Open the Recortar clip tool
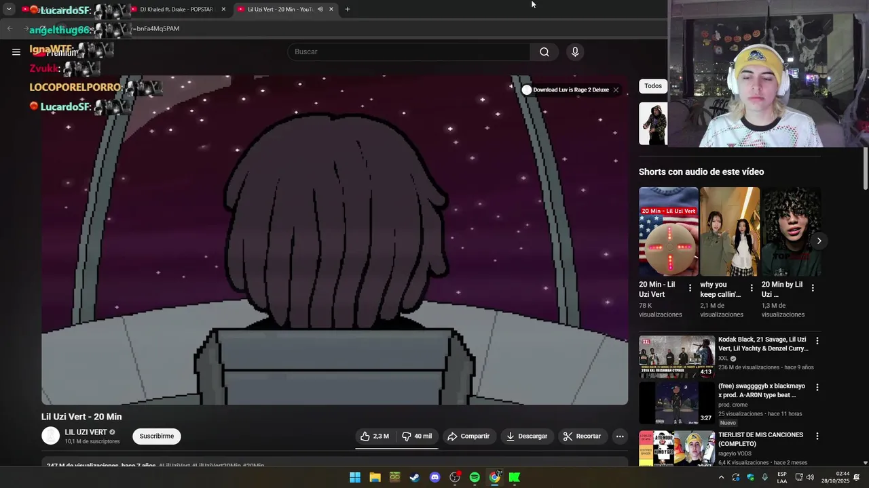Viewport: 869px width, 488px height. 583,436
